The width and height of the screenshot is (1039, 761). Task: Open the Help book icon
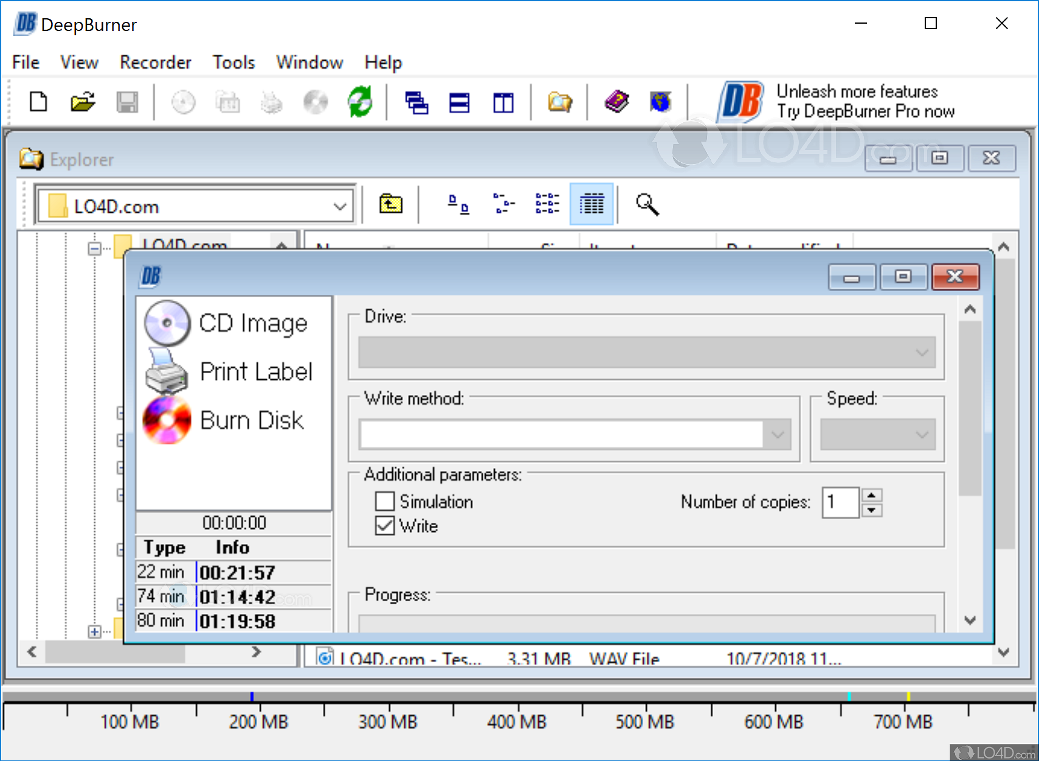point(616,102)
